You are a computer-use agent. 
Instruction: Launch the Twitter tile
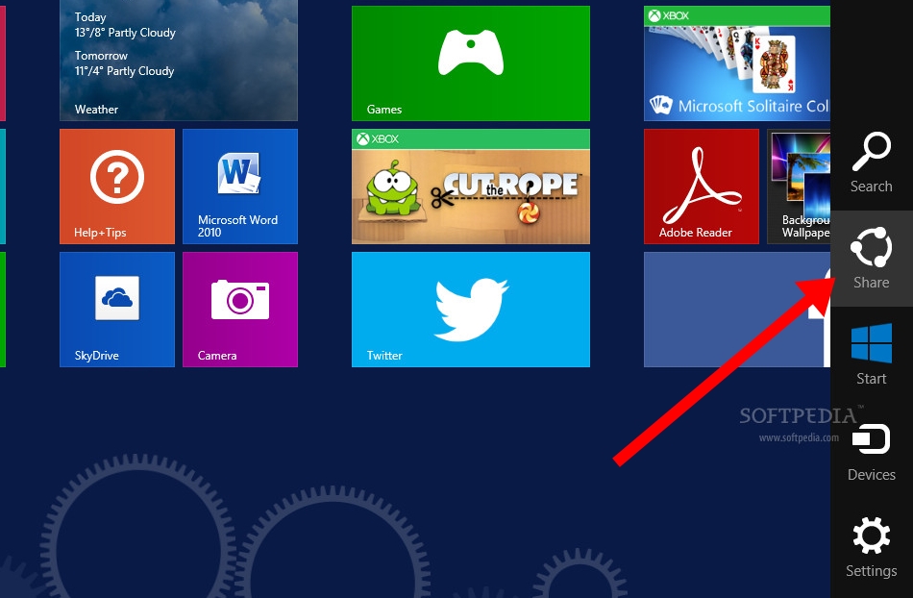[471, 310]
